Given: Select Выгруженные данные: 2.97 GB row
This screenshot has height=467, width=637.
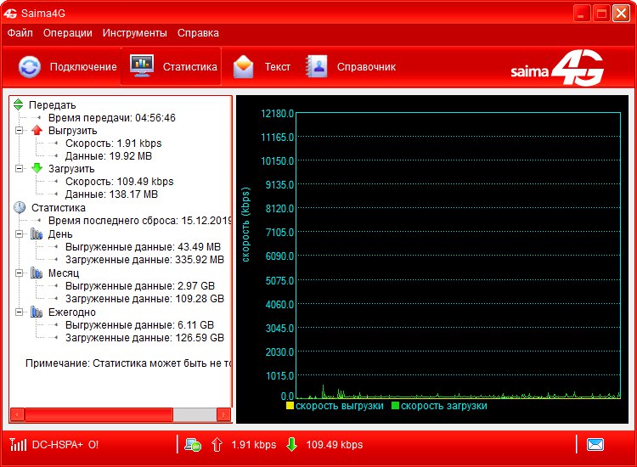Looking at the screenshot, I should click(x=140, y=286).
